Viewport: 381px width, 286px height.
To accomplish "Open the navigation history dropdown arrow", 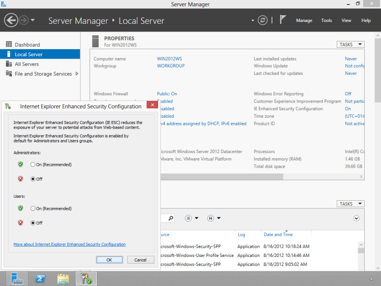I will 33,20.
